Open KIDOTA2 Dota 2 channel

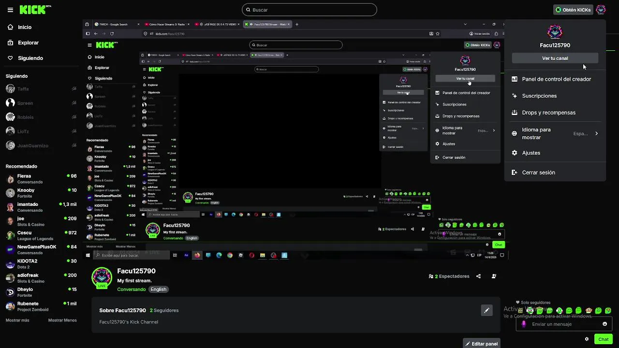pos(41,263)
